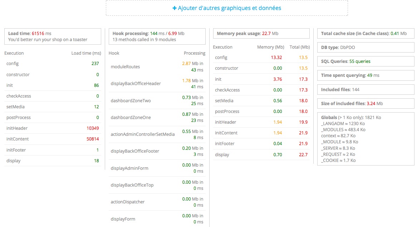The image size is (417, 227).
Task: Select the Load time 61516 ms value
Action: 38,34
